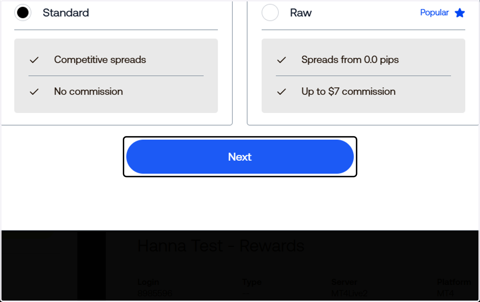The image size is (480, 302).
Task: Click the Up to $7 commission text
Action: 348,91
